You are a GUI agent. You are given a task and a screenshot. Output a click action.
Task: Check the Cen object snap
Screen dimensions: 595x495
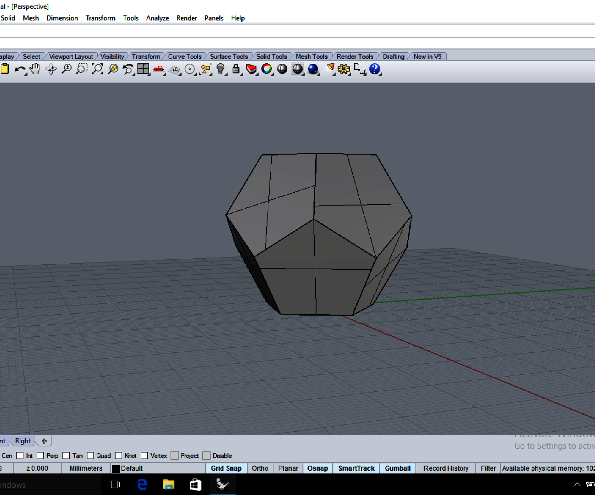click(7, 455)
